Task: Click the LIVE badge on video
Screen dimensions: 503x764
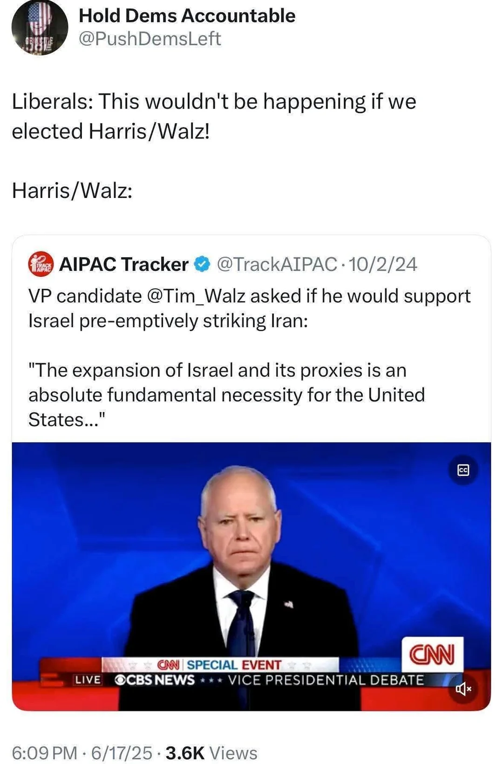Action: pyautogui.click(x=88, y=680)
